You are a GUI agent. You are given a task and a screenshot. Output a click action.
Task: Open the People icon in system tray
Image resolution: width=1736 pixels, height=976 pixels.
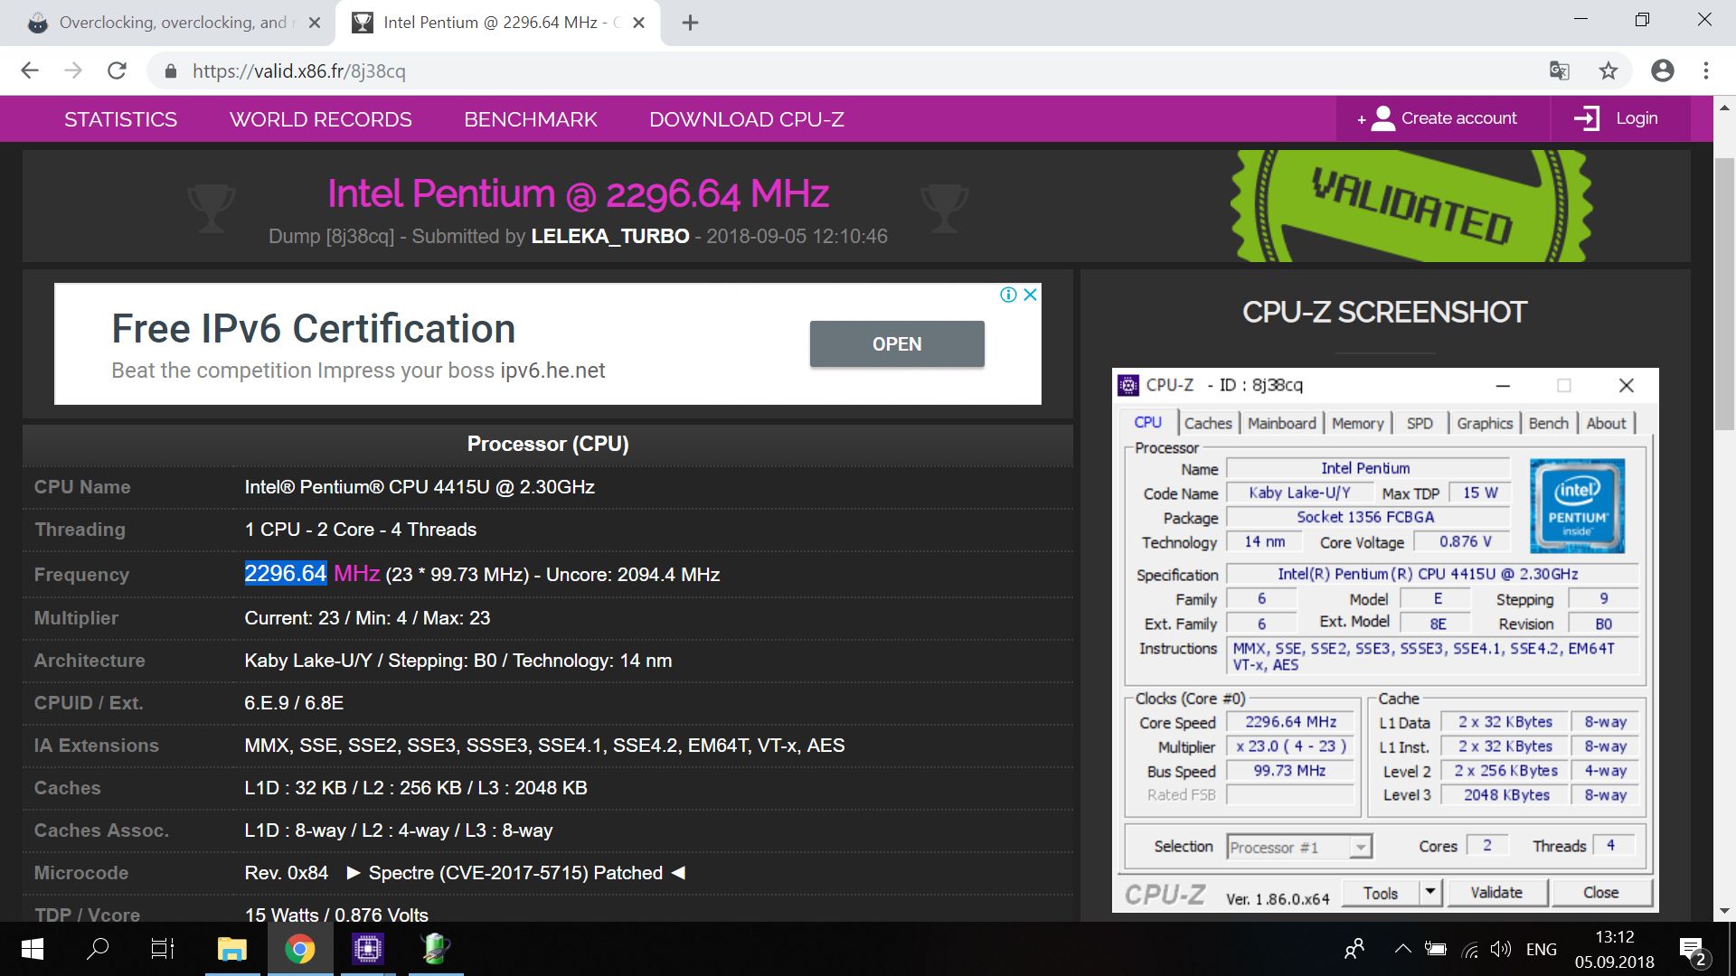[x=1354, y=949]
